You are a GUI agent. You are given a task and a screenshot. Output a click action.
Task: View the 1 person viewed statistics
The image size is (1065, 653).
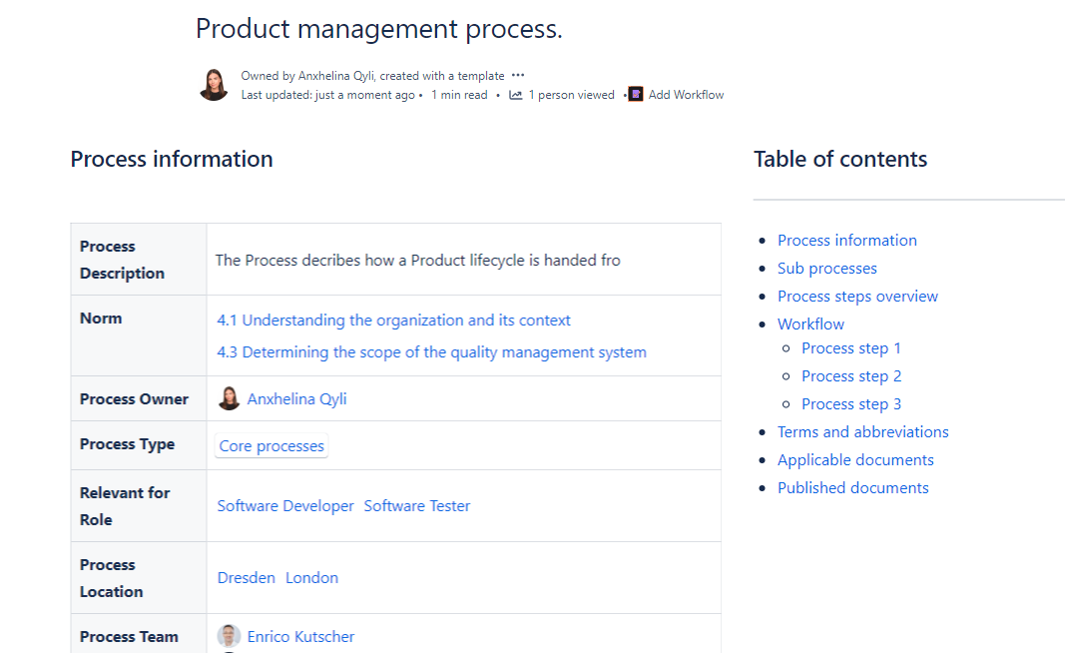[571, 95]
